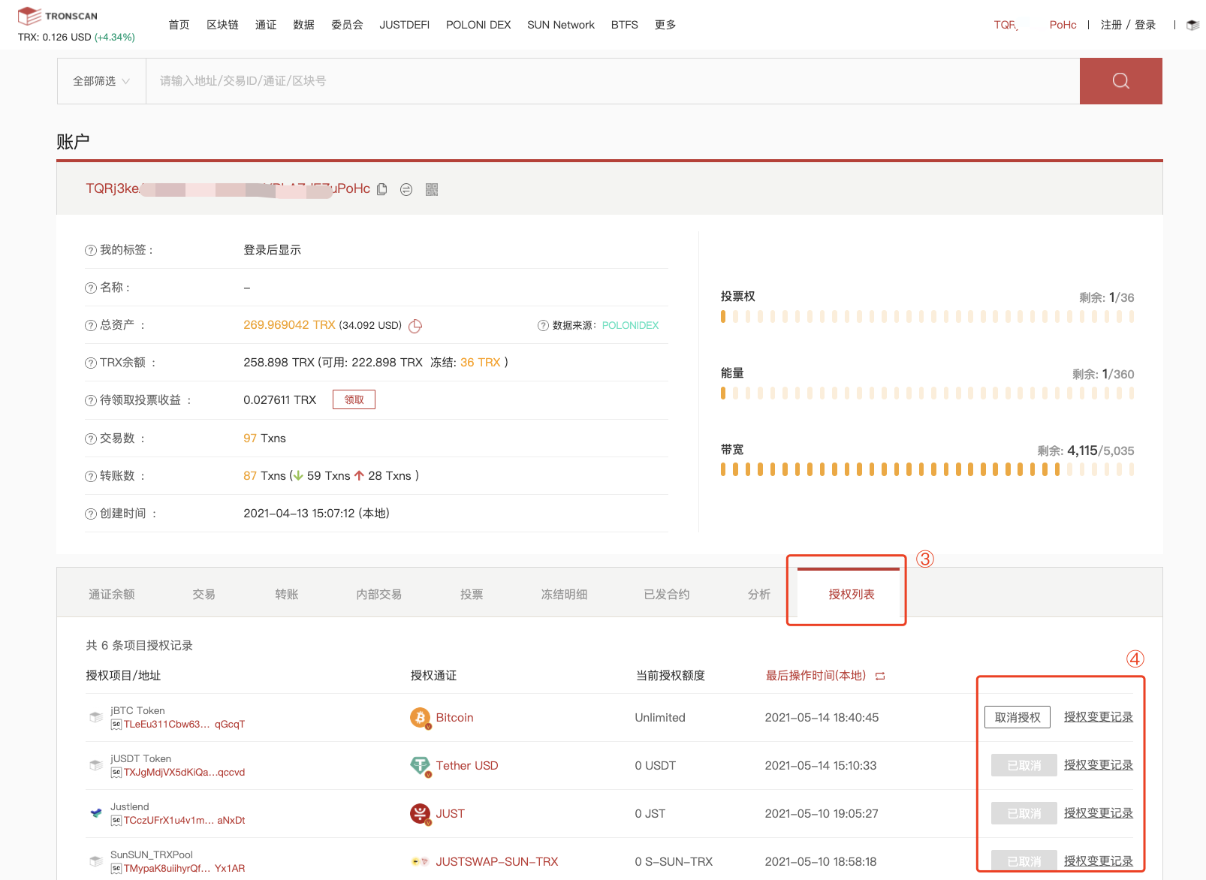
Task: Open the 通证 navigation menu
Action: pos(266,25)
